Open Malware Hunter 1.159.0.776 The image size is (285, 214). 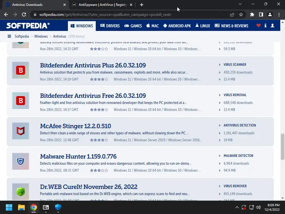pyautogui.click(x=78, y=156)
